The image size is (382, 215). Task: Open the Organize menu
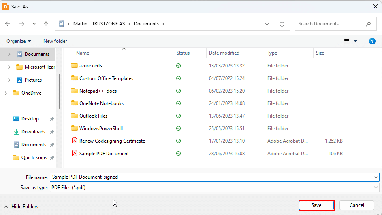click(x=19, y=41)
